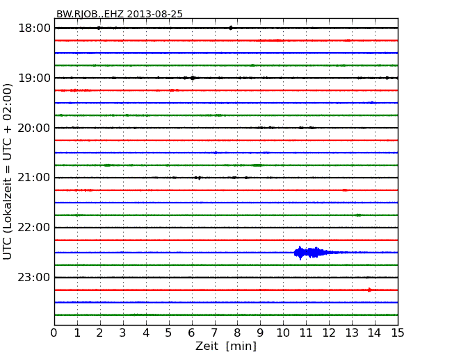Screen dimensions: 452x361
Task: Click the 20:00 time label
Action: coord(34,128)
